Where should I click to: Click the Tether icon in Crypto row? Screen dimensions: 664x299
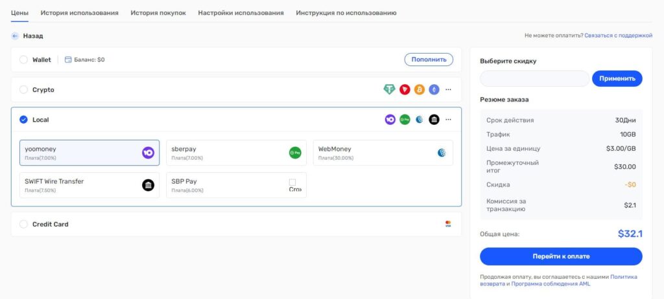click(389, 90)
